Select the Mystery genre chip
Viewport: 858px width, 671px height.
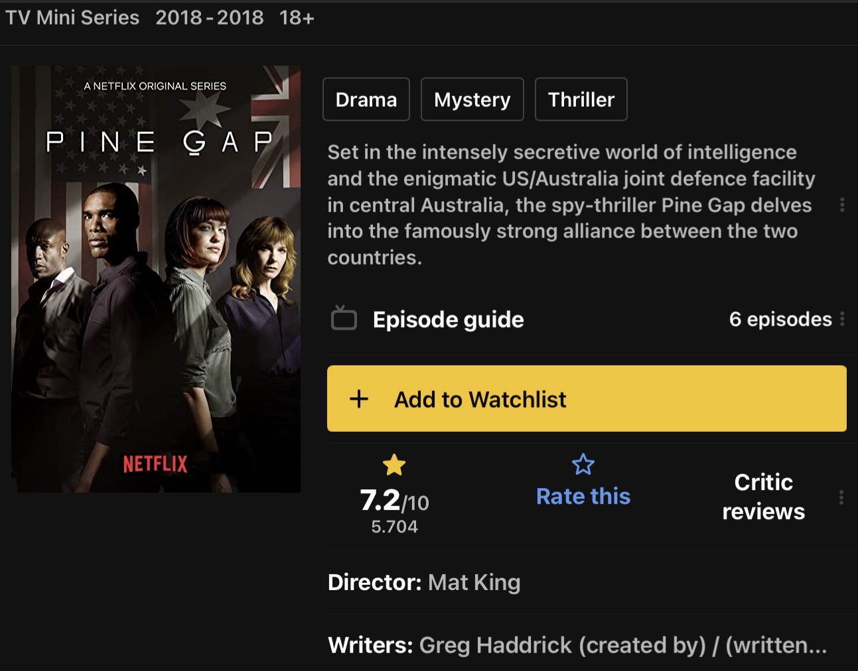tap(472, 99)
